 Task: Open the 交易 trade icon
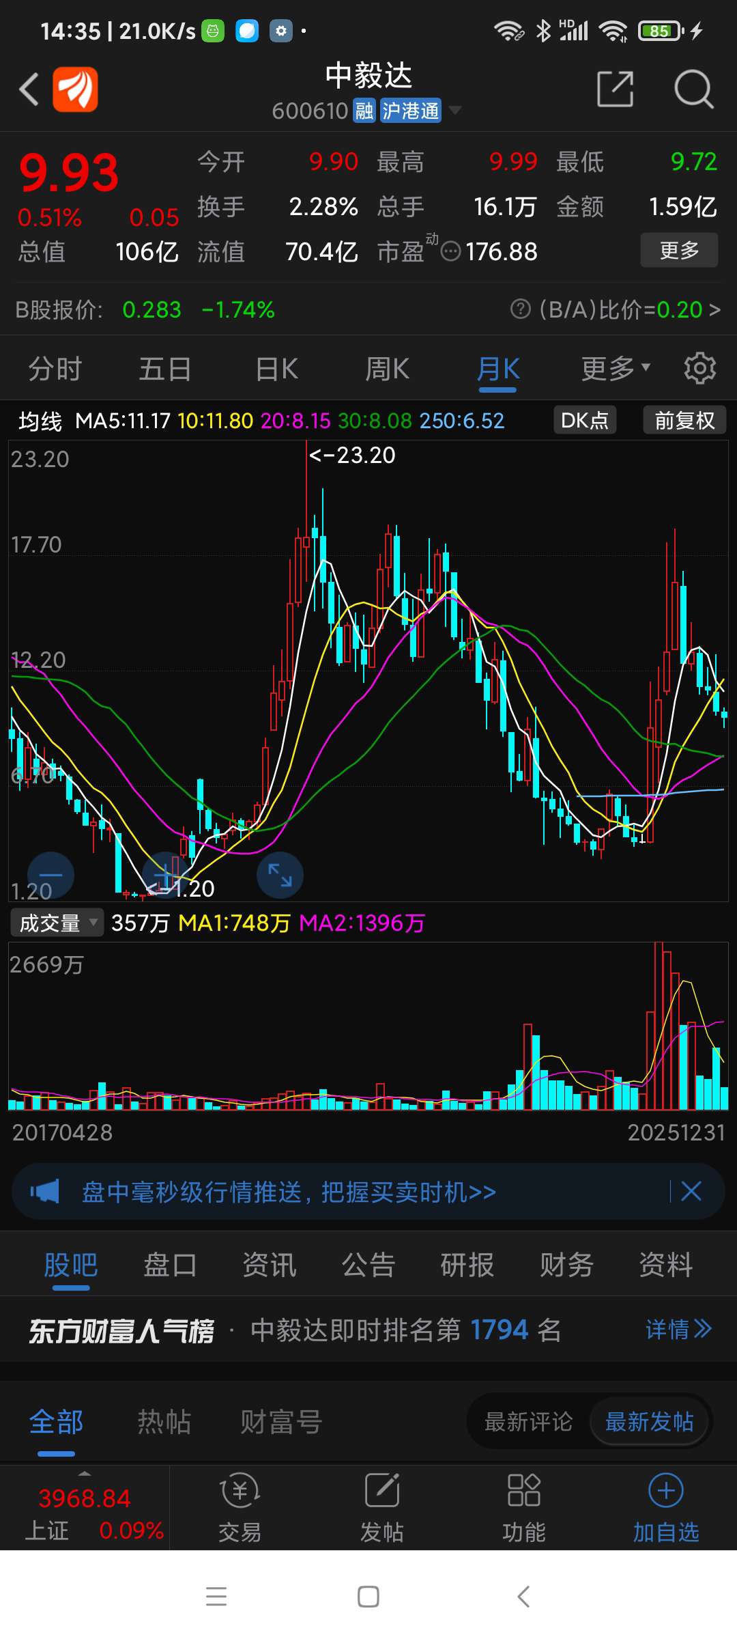(240, 1508)
